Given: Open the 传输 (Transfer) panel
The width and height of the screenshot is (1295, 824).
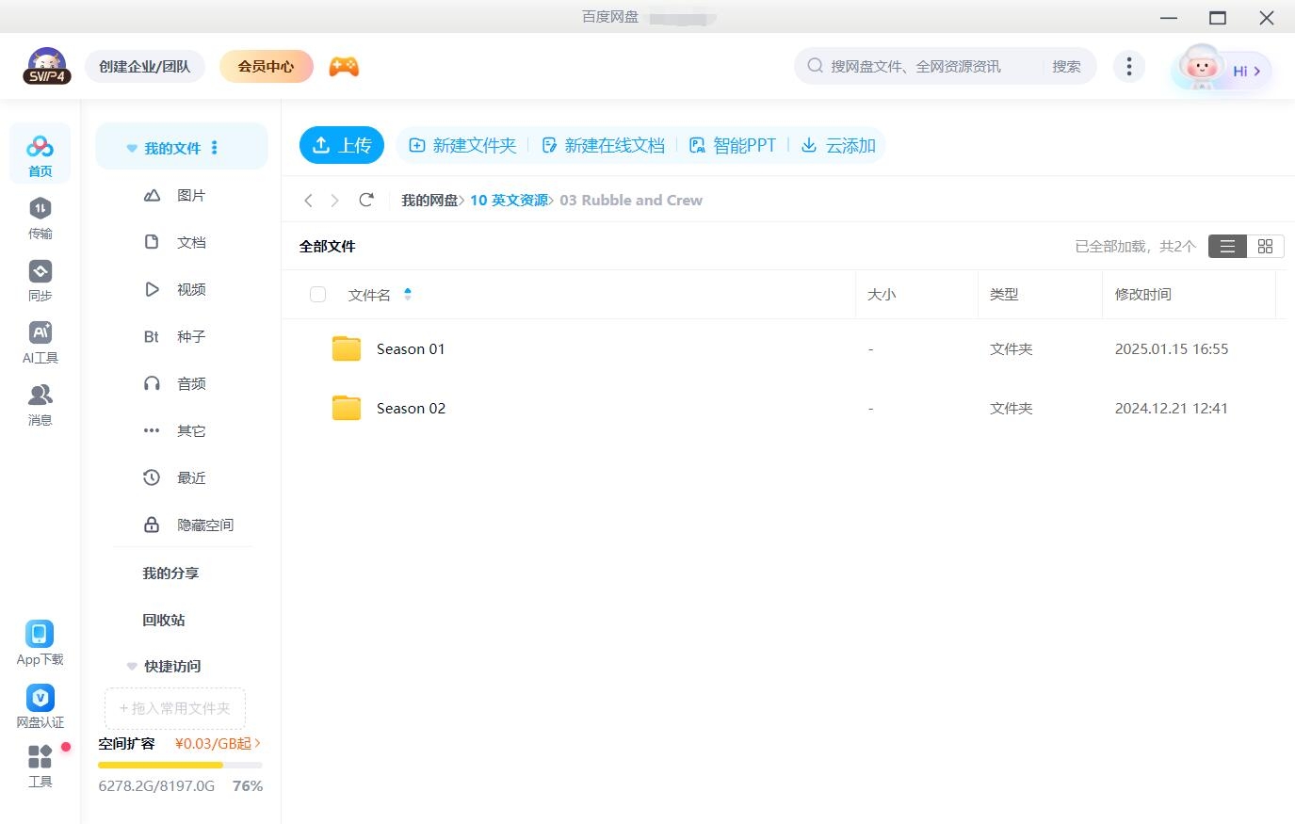Looking at the screenshot, I should pyautogui.click(x=40, y=218).
